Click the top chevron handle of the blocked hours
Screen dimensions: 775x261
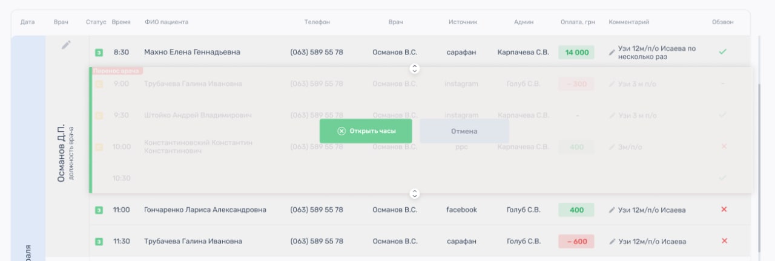(415, 69)
